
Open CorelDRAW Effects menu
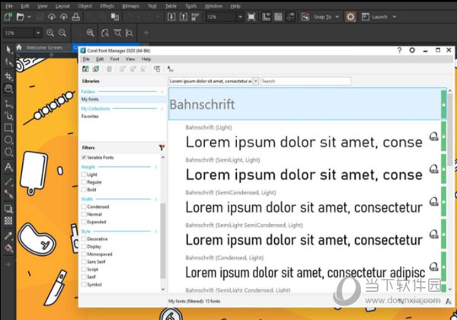coord(107,6)
